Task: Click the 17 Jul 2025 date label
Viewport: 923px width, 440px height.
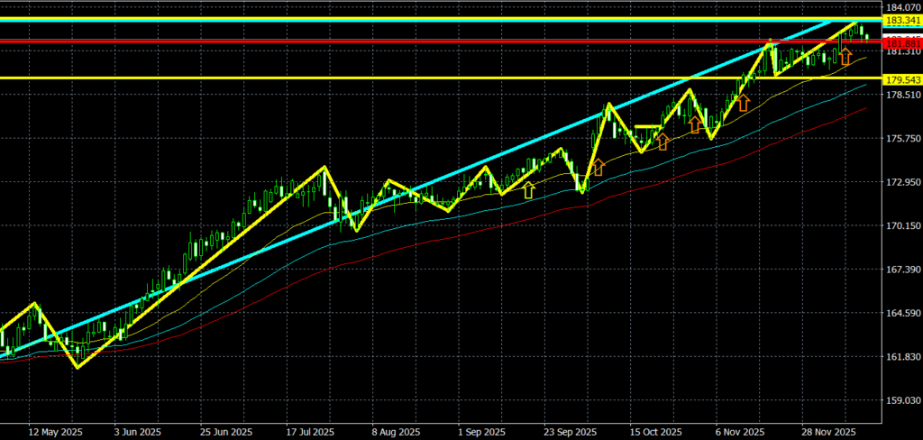Action: click(310, 432)
